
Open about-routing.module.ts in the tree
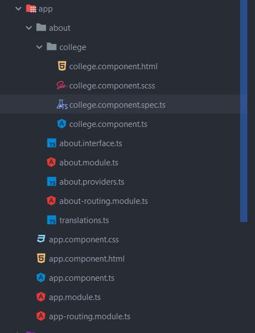pyautogui.click(x=104, y=201)
